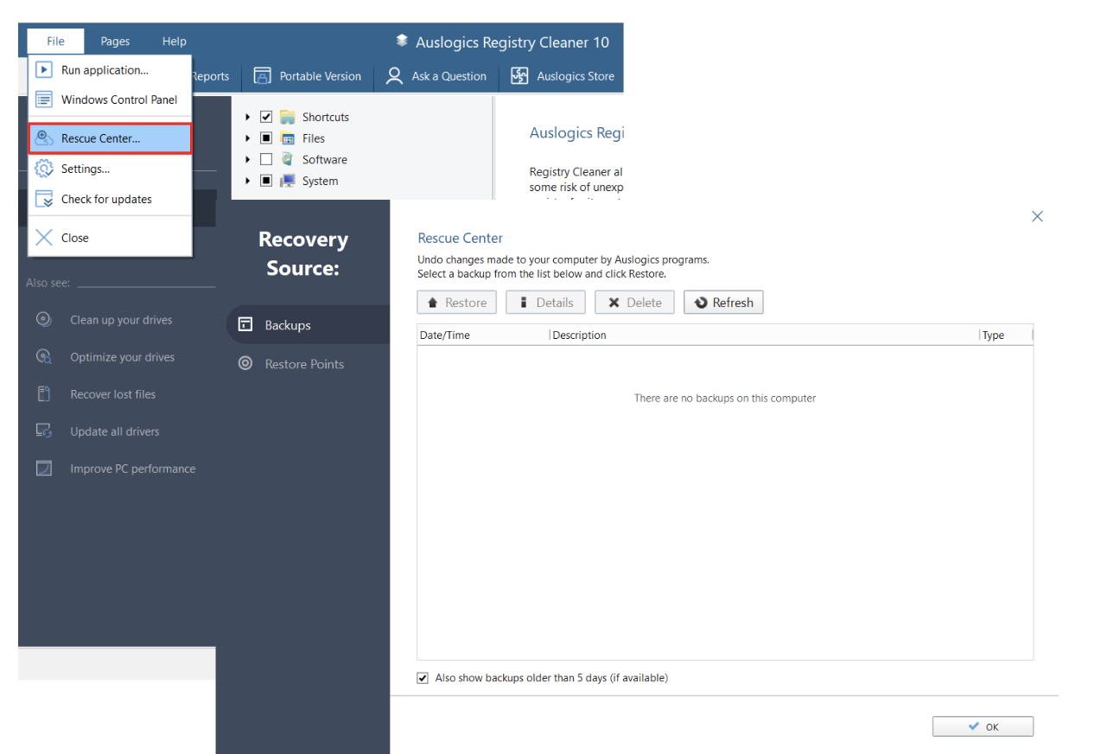Enable the Software scan category

pyautogui.click(x=265, y=159)
